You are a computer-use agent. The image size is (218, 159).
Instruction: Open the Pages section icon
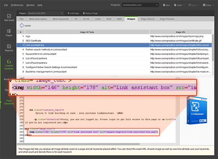(9, 31)
